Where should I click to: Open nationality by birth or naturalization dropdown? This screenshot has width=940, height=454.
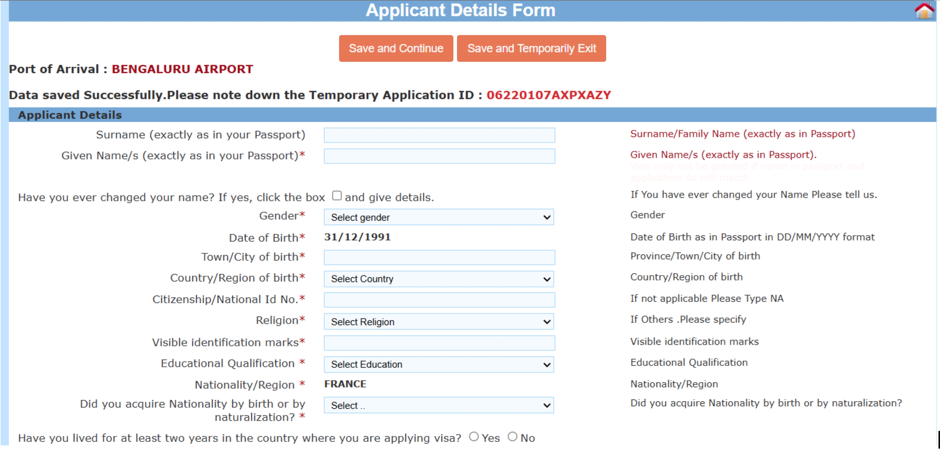(439, 405)
